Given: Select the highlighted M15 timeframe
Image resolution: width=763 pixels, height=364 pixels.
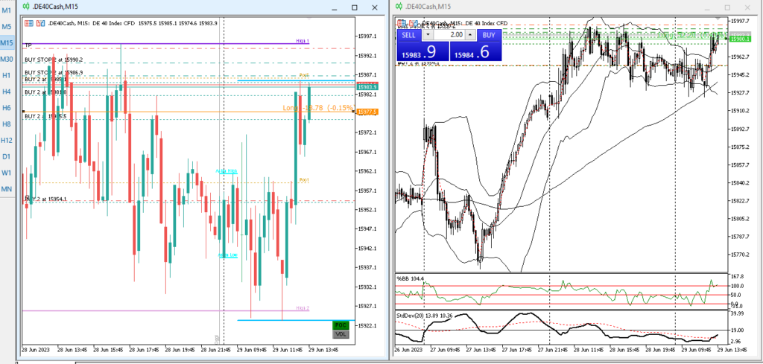Looking at the screenshot, I should click(6, 42).
